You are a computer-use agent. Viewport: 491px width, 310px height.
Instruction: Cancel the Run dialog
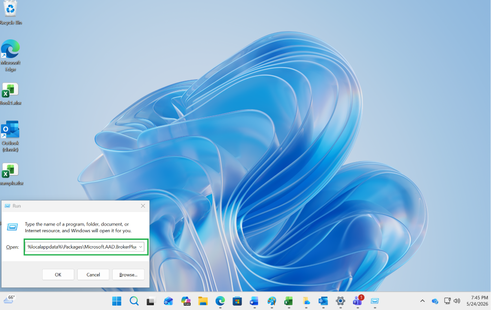[x=93, y=274]
